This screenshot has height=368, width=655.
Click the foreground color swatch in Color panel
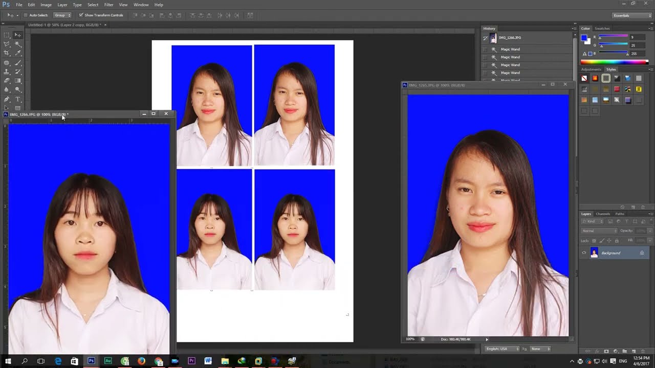[x=584, y=38]
